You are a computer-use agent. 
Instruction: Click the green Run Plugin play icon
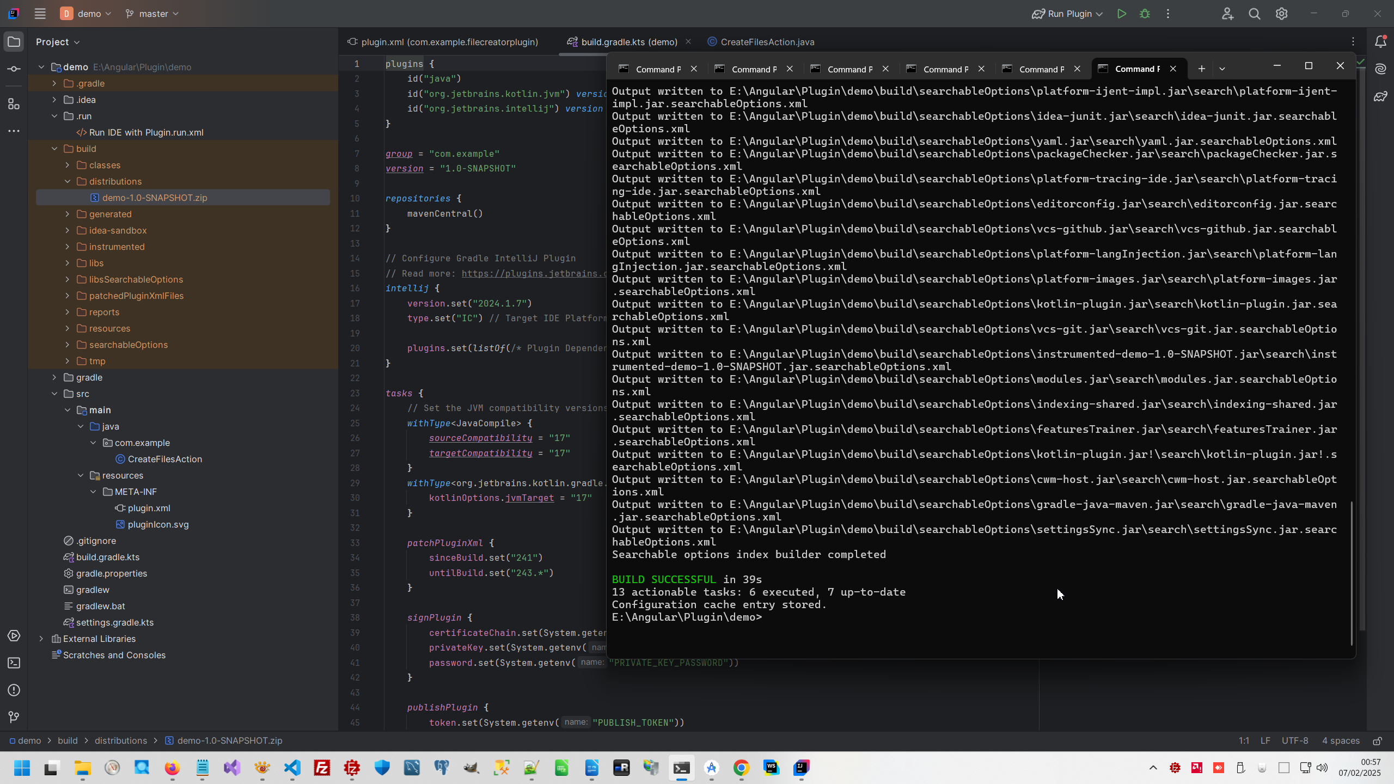pos(1121,14)
